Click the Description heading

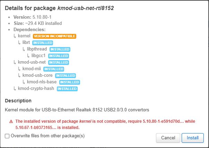tap(18, 101)
